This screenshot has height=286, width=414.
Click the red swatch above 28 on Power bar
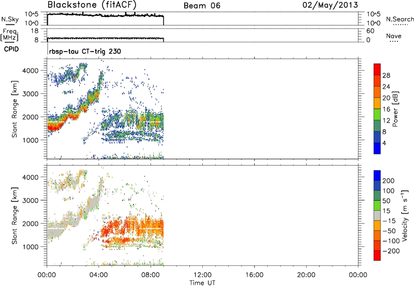[x=377, y=69]
